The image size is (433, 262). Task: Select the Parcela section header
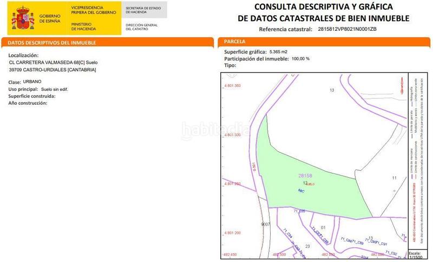point(234,42)
